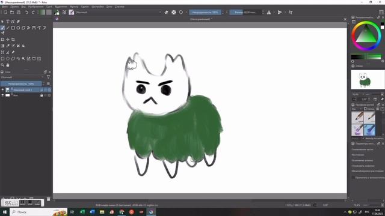385x216 pixels.
Task: Open the blending mode dropdown in the toolbar
Action: tap(119, 12)
